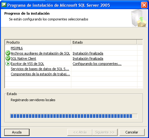Viewport: 149px width, 138px height.
Task: Click the Producto column header
Action: (x=38, y=42)
